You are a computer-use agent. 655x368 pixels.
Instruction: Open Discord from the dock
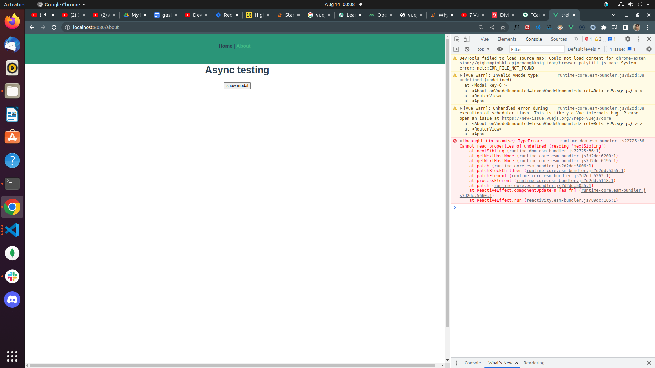point(12,300)
